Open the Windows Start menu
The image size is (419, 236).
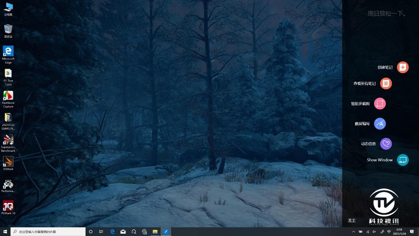pos(5,232)
